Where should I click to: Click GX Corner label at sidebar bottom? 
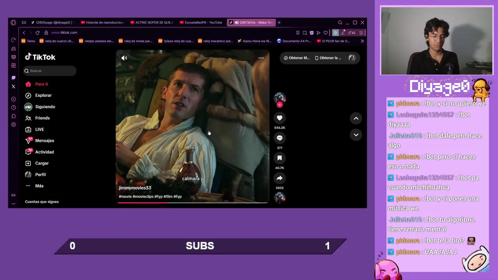click(13, 195)
